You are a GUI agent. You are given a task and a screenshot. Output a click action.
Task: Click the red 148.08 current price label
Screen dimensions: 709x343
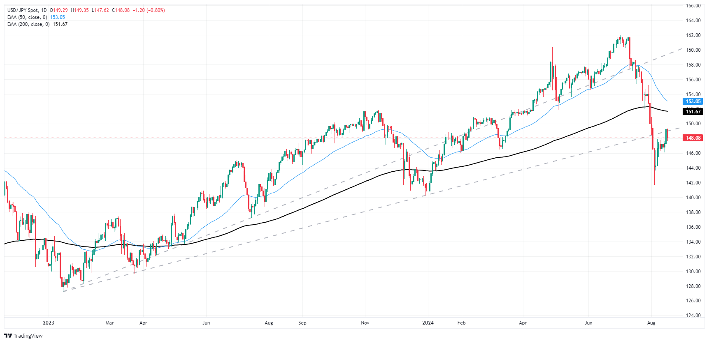[x=693, y=138]
